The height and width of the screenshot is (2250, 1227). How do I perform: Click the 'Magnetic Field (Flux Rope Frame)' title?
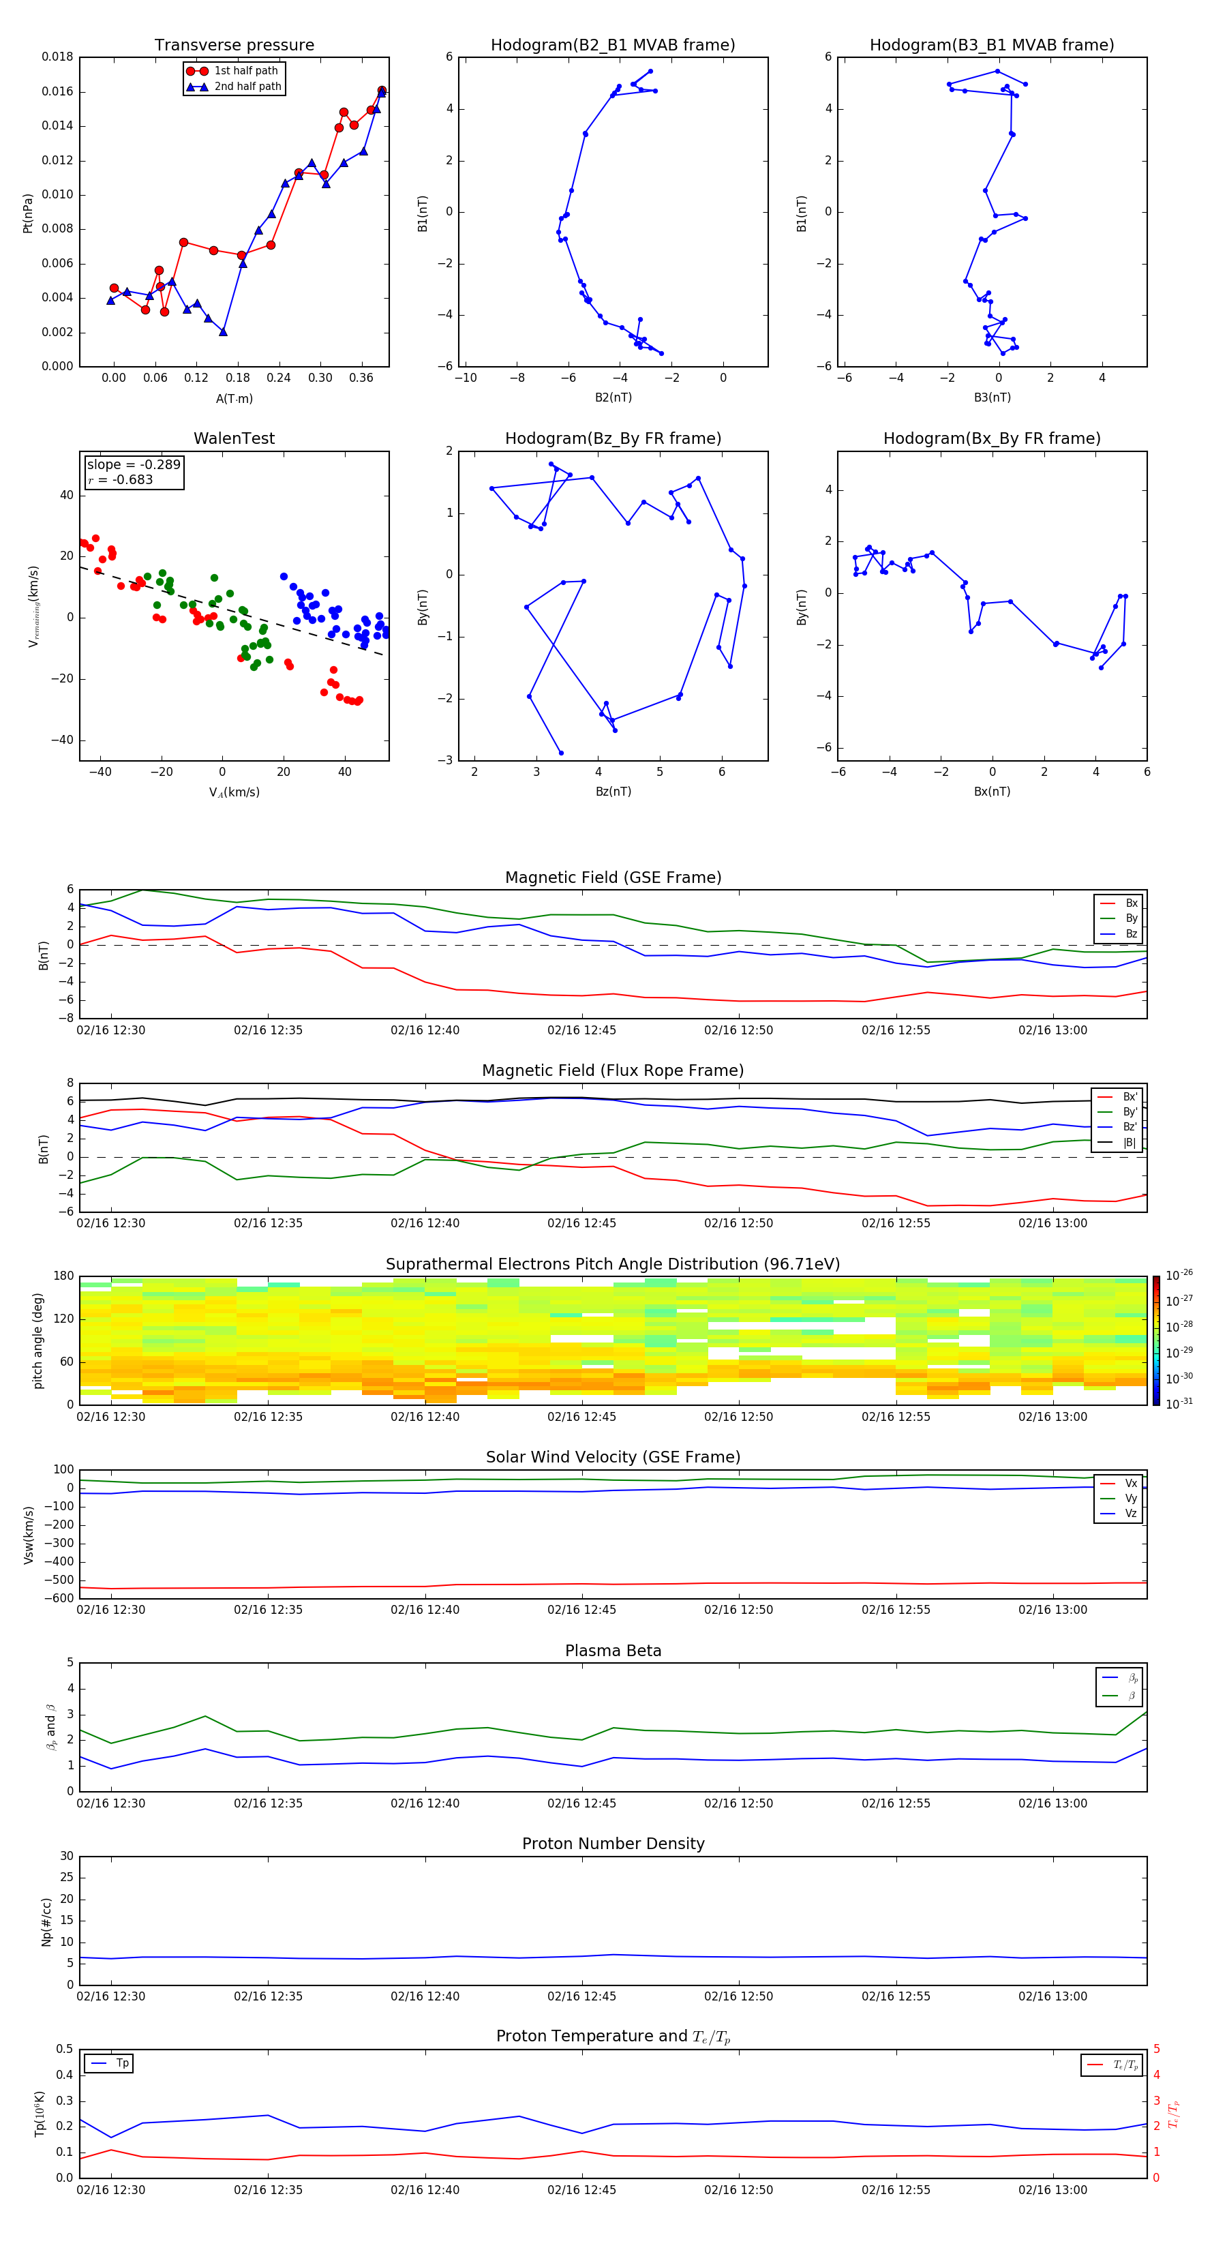(613, 1071)
